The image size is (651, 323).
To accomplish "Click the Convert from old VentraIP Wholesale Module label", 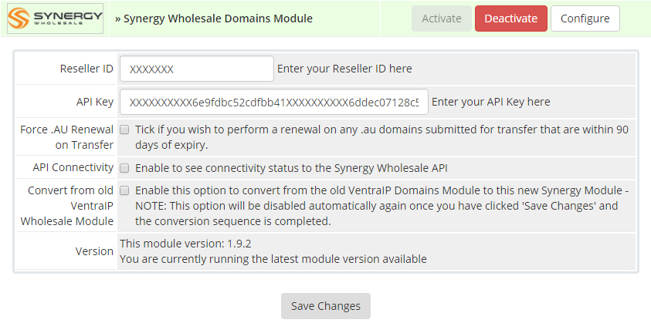I will point(68,205).
